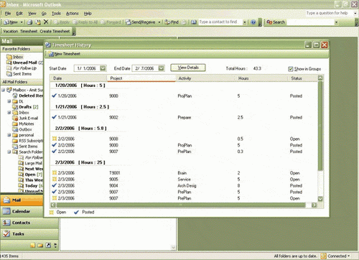
Task: Open the Go menu
Action: pos(44,14)
